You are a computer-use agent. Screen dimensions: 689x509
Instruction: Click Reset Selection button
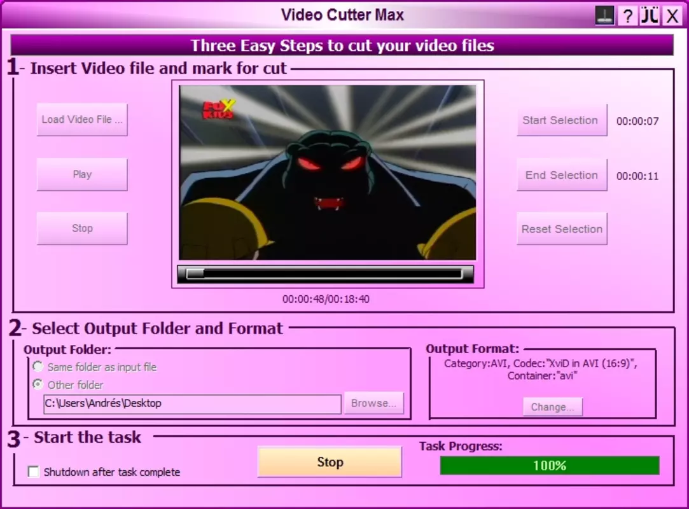pyautogui.click(x=562, y=229)
